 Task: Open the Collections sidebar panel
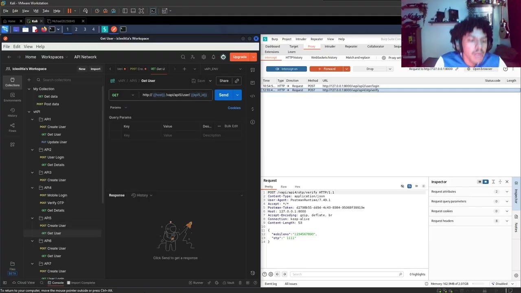click(x=12, y=82)
